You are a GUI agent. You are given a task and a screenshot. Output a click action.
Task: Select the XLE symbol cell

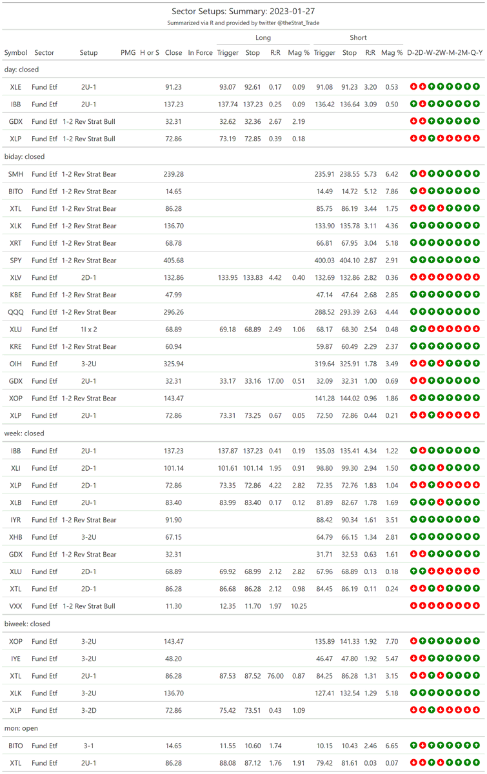click(x=15, y=87)
